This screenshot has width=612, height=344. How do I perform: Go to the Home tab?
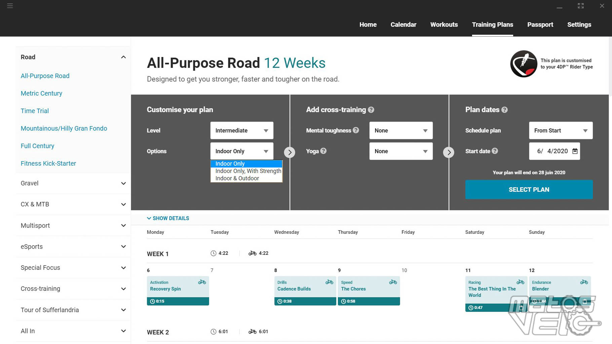pyautogui.click(x=368, y=25)
